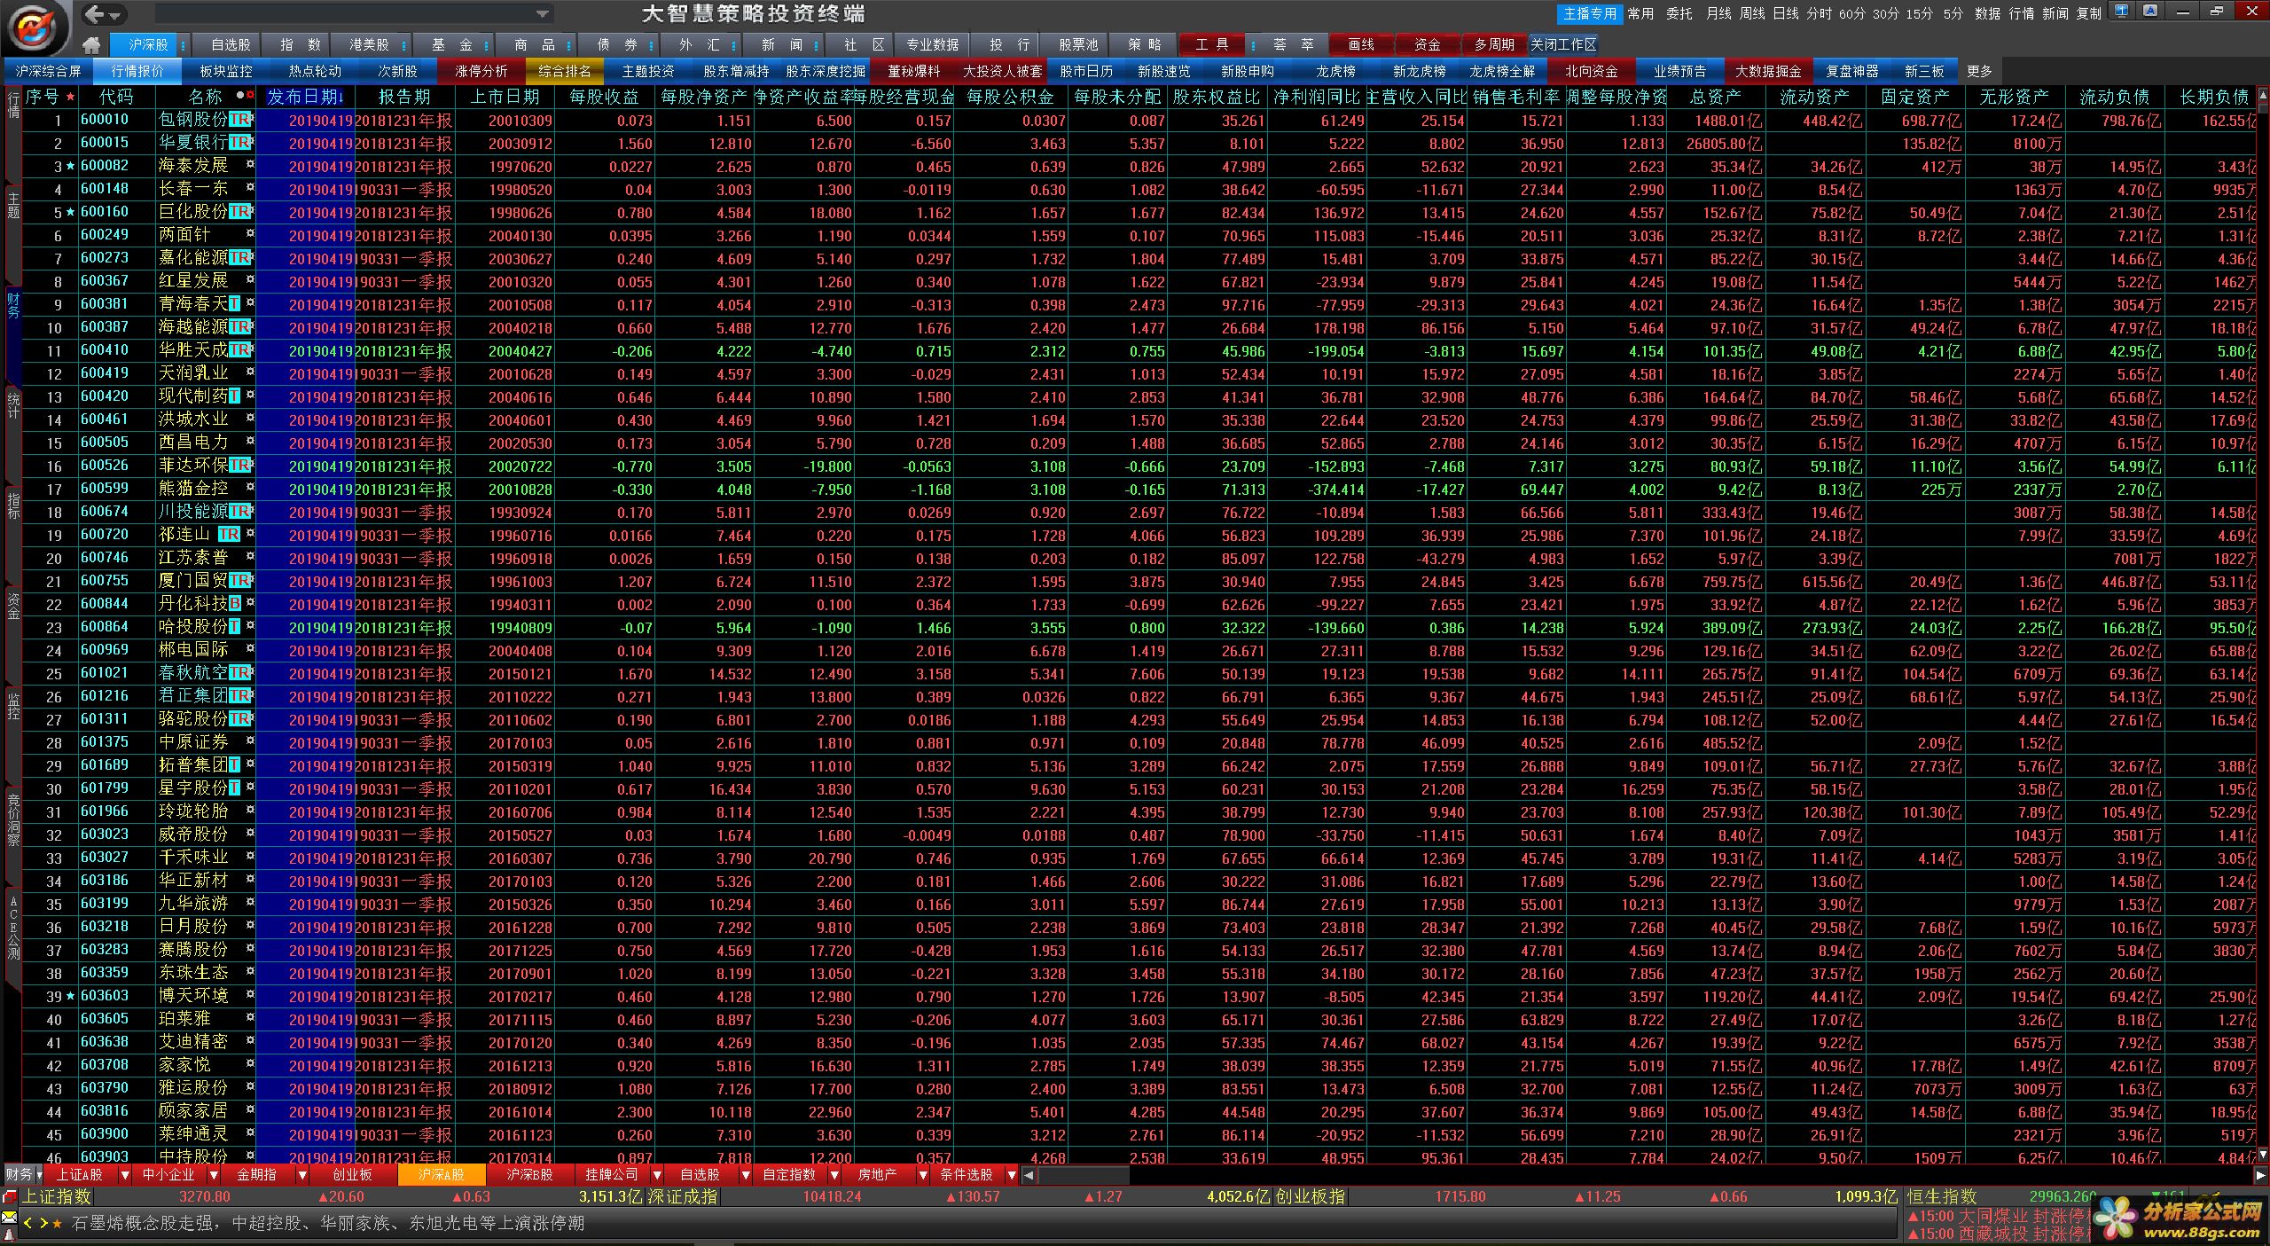Open the address bar dropdown at top
Image resolution: width=2270 pixels, height=1246 pixels.
(543, 13)
